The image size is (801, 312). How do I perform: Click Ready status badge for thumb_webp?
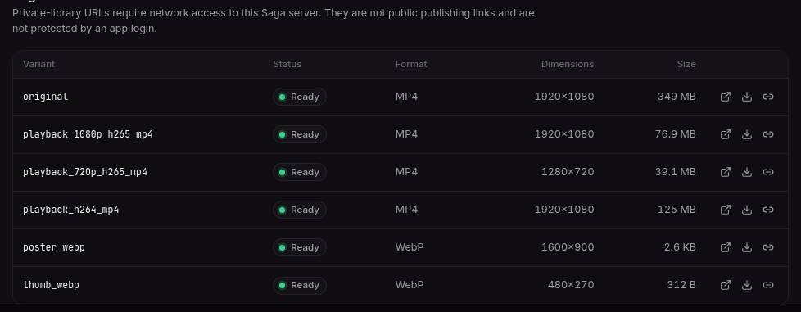[300, 285]
